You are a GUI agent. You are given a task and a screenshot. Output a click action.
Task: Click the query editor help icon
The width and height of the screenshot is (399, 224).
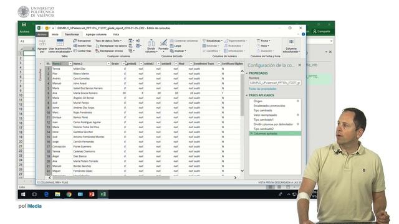[304, 34]
